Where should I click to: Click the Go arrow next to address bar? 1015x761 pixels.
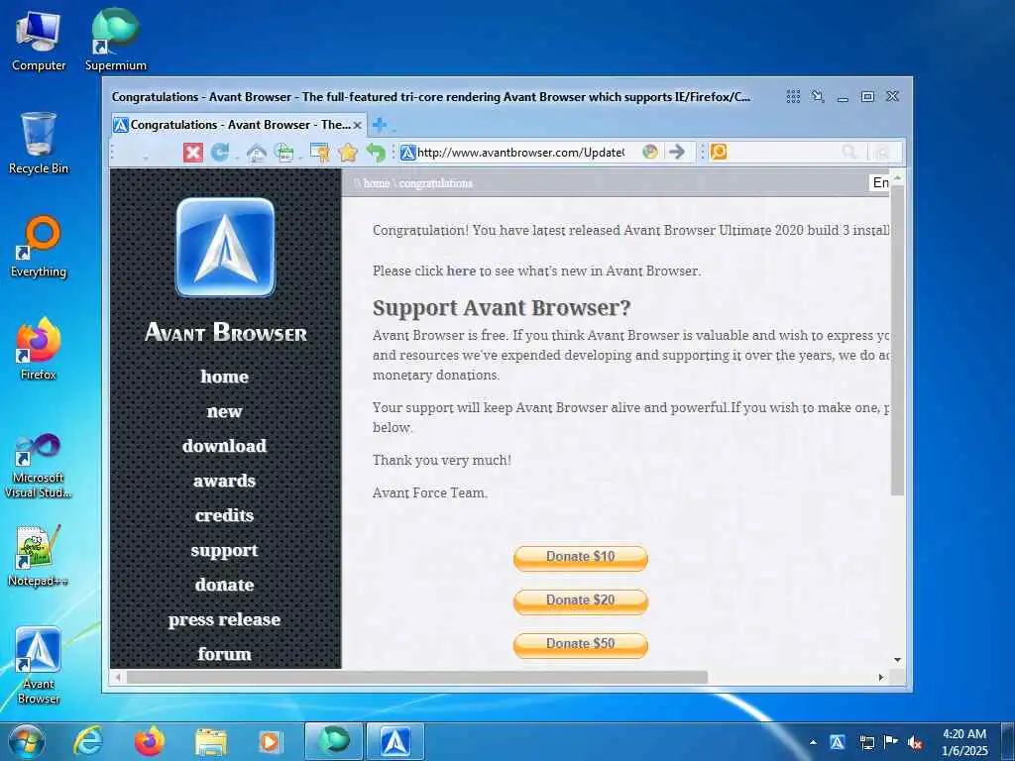point(676,152)
